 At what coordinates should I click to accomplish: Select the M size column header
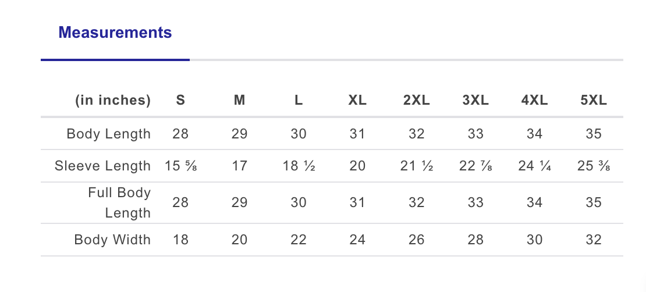point(239,100)
